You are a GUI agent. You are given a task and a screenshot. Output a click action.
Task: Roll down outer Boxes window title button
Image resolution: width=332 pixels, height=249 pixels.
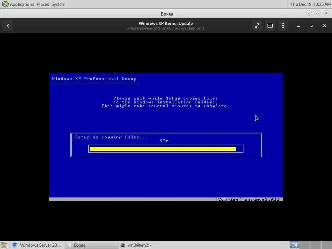[309, 13]
